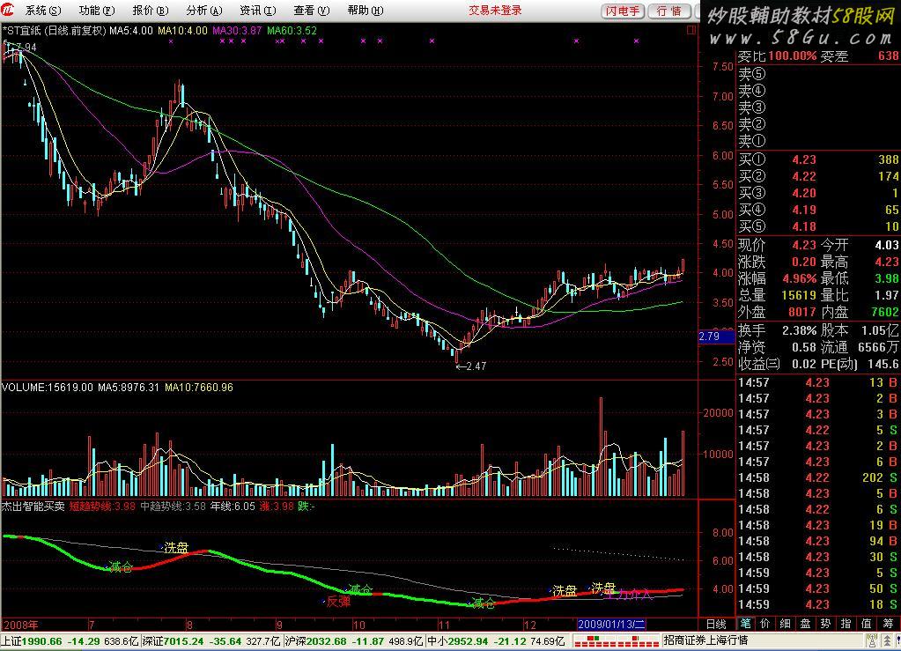This screenshot has height=651, width=901.
Task: Select the 指 indicator tab
Action: pyautogui.click(x=846, y=624)
